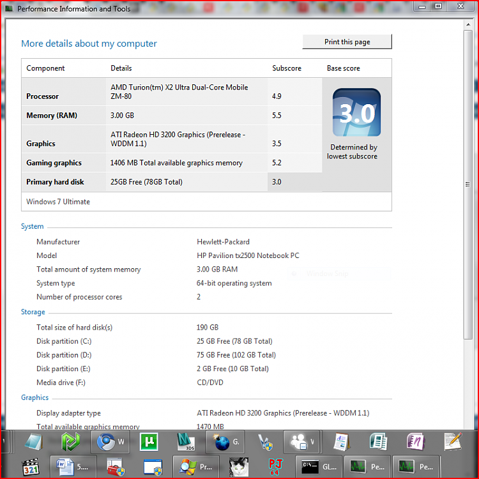The image size is (479, 479).
Task: Click the 64-bit operating system value
Action: 234,283
